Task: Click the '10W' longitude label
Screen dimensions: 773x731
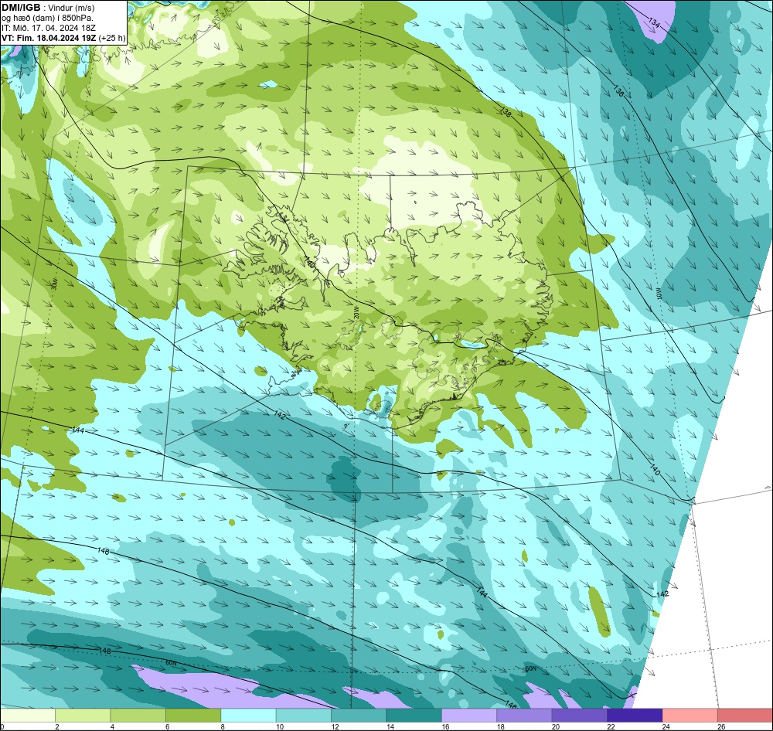Action: (x=658, y=294)
